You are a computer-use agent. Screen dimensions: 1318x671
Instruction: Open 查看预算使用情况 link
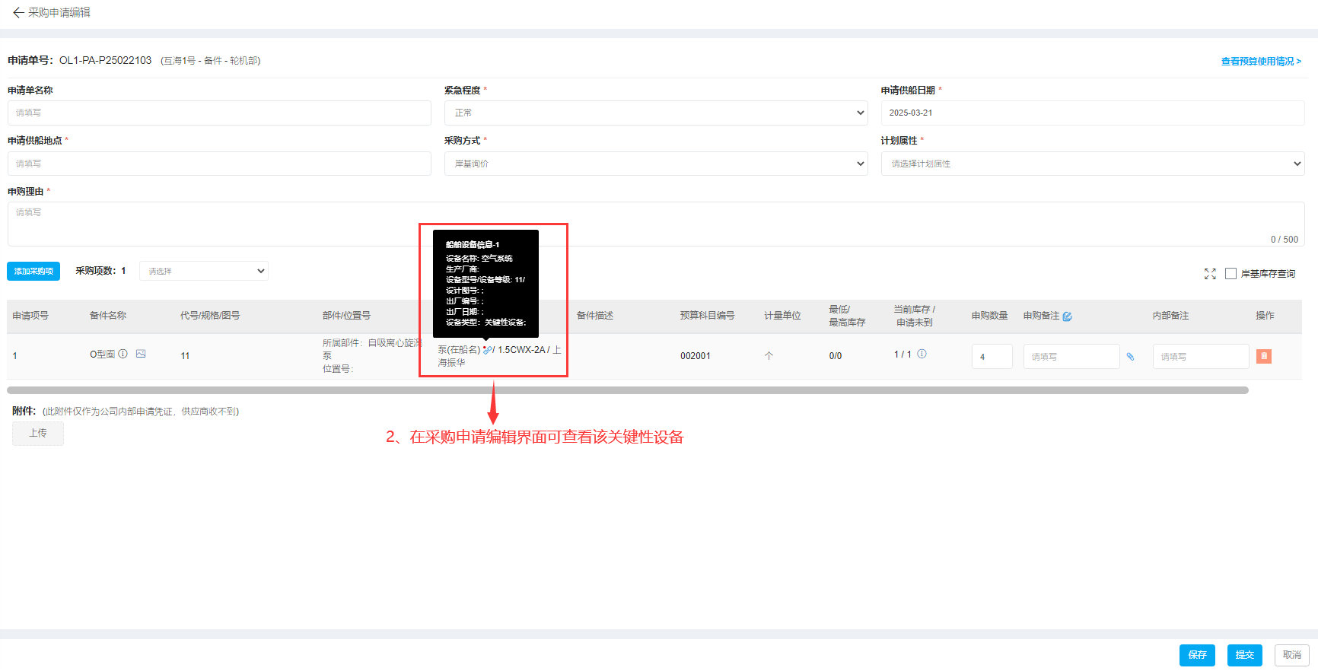click(x=1261, y=62)
